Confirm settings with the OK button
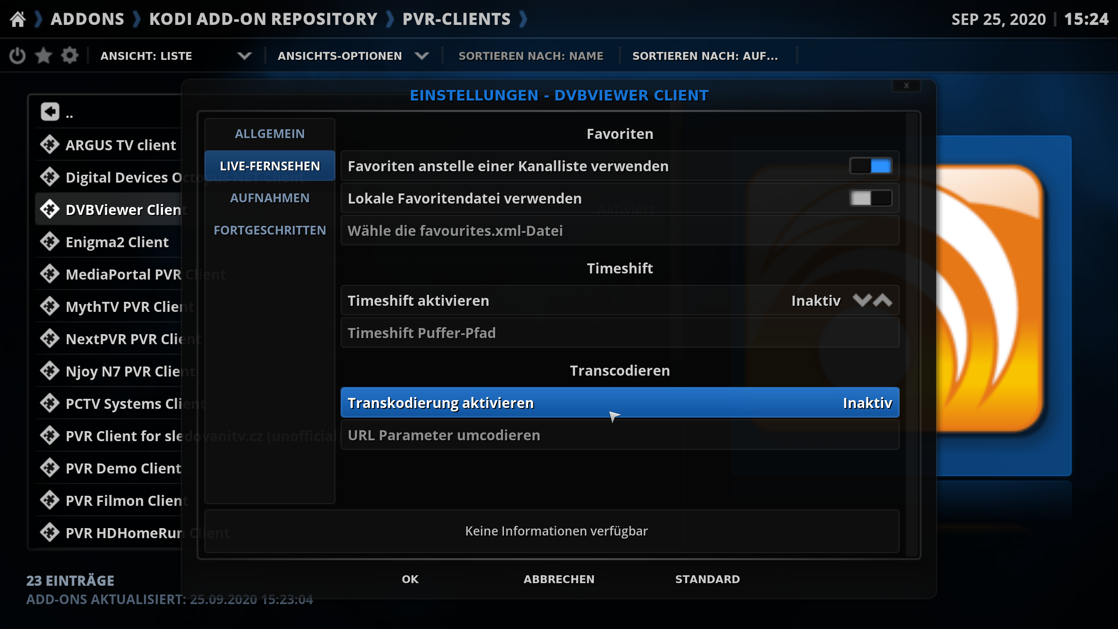The width and height of the screenshot is (1118, 629). pos(410,579)
